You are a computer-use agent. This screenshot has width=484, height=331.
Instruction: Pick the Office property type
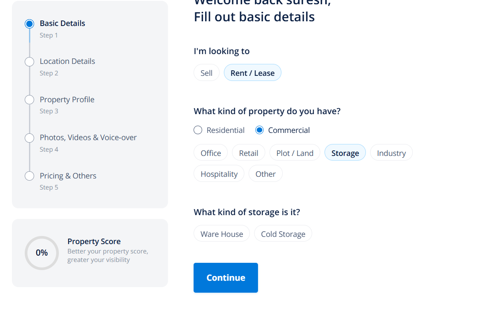[x=211, y=153]
